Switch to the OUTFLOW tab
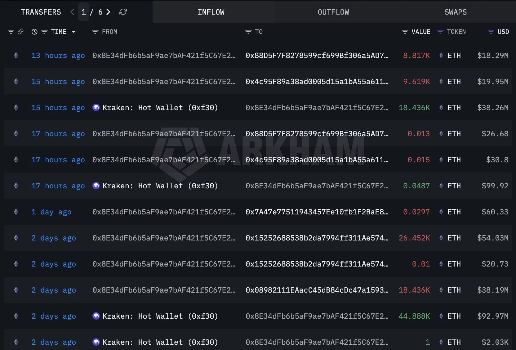Image resolution: width=516 pixels, height=350 pixels. 333,12
